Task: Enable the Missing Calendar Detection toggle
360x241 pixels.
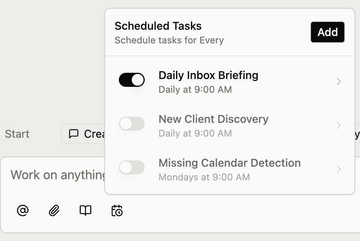Action: 132,167
